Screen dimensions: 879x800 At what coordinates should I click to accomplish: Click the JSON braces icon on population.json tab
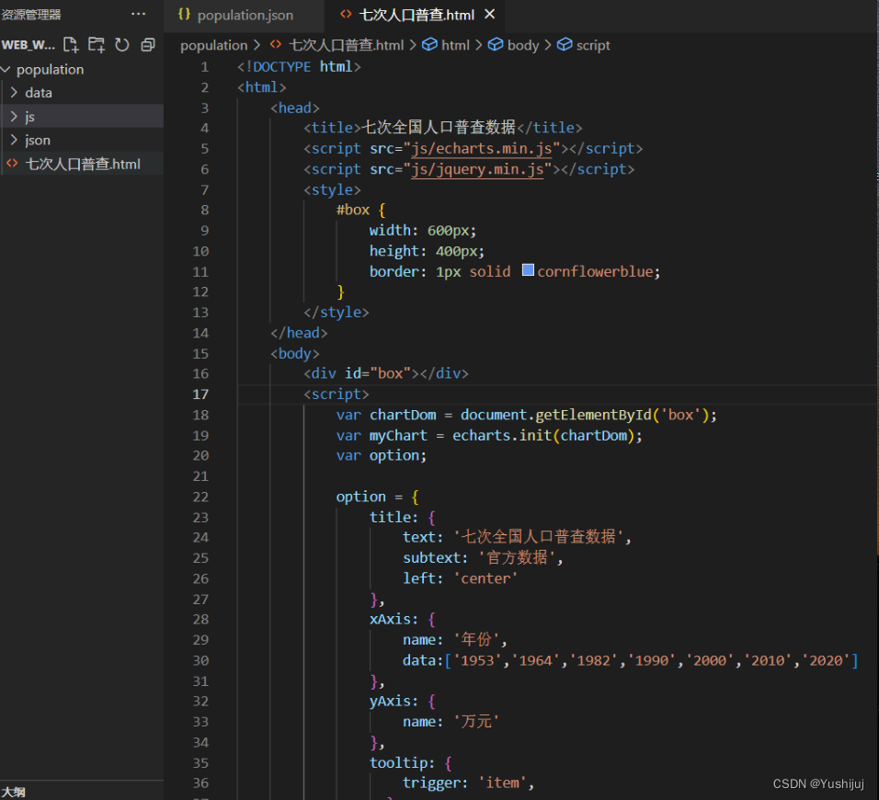click(x=184, y=14)
